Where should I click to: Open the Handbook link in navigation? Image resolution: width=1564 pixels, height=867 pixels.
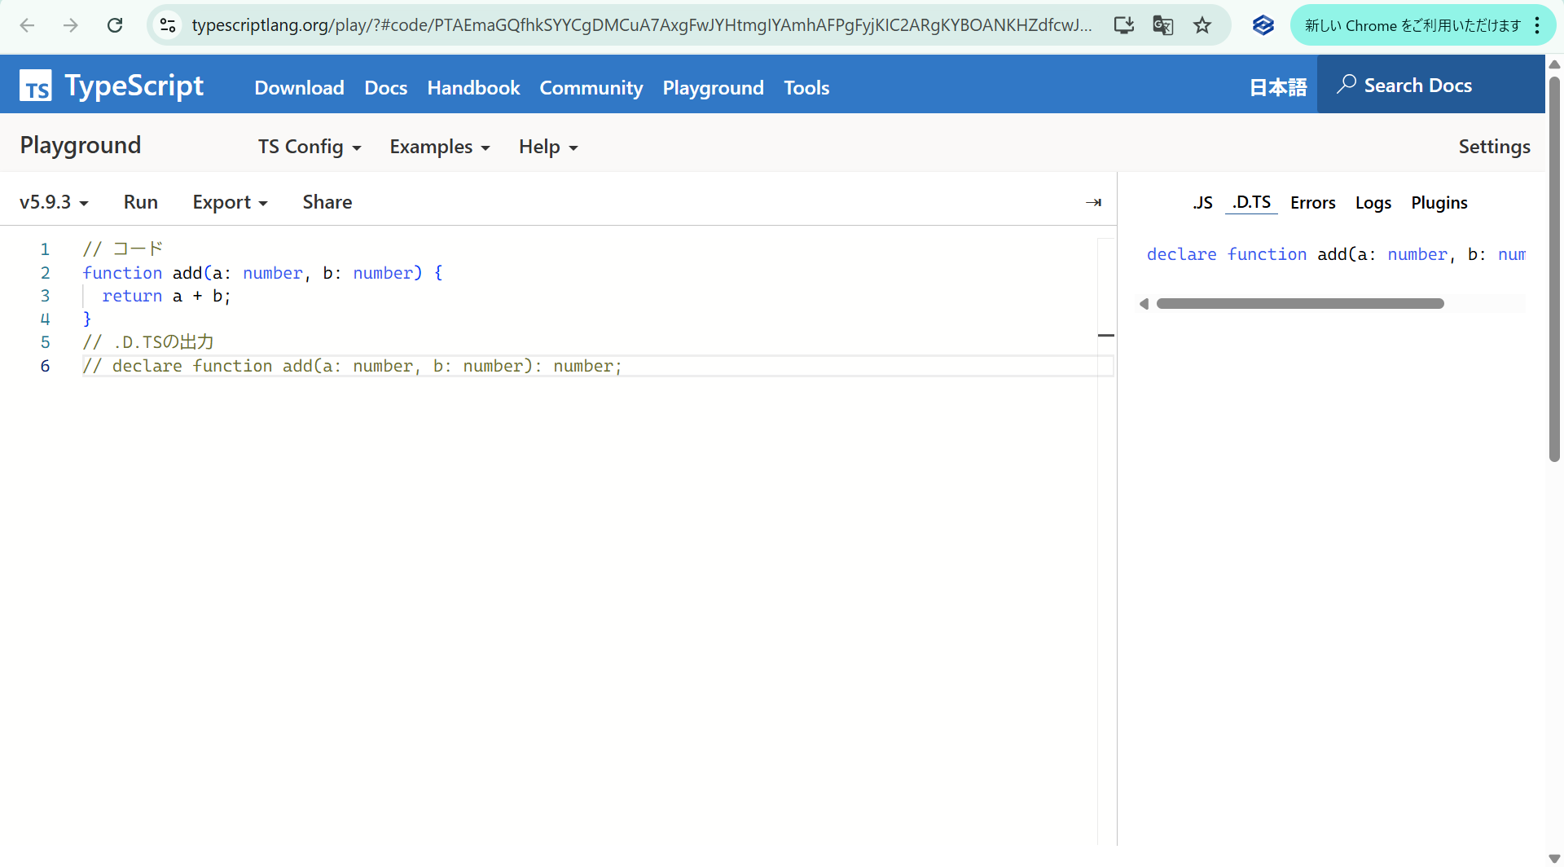coord(473,87)
